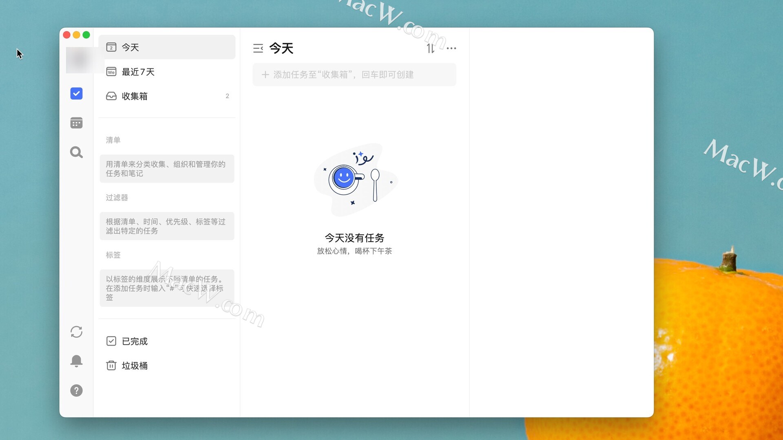Click the 用清单来分类收集 hint box
The width and height of the screenshot is (783, 440).
(167, 169)
